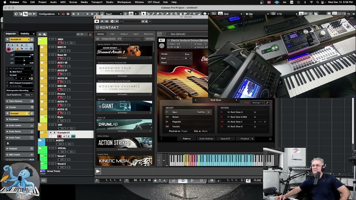The width and height of the screenshot is (356, 200).
Task: Click NI logo icon in instrument header
Action: coord(162,46)
